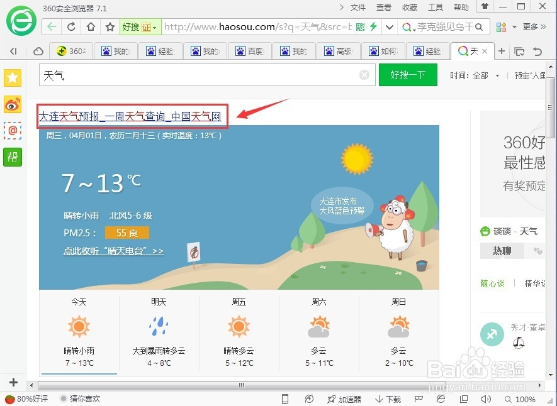Adjust the 100% zoom level control
The image size is (557, 406).
(x=520, y=399)
